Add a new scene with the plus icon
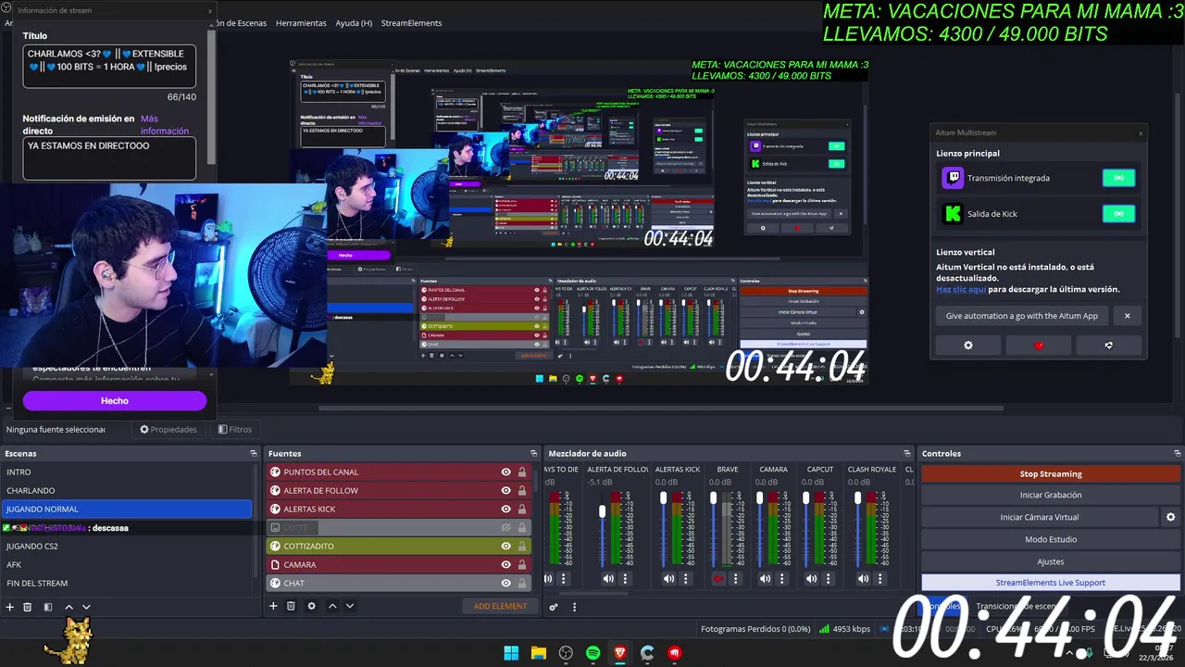The width and height of the screenshot is (1185, 667). 10,607
